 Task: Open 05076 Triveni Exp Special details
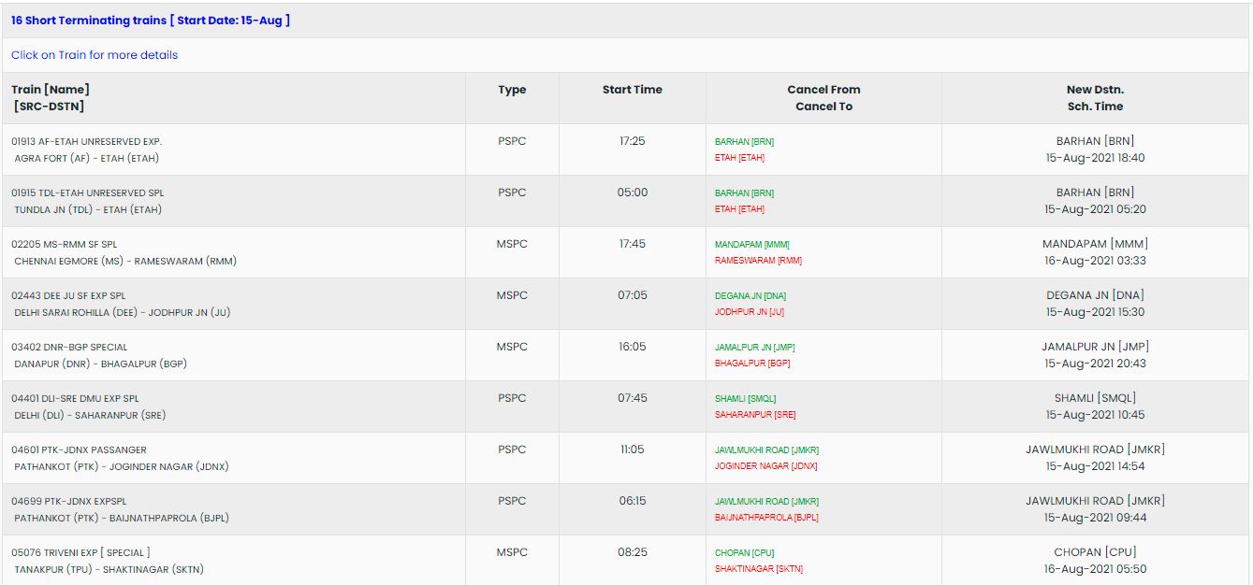(x=80, y=553)
